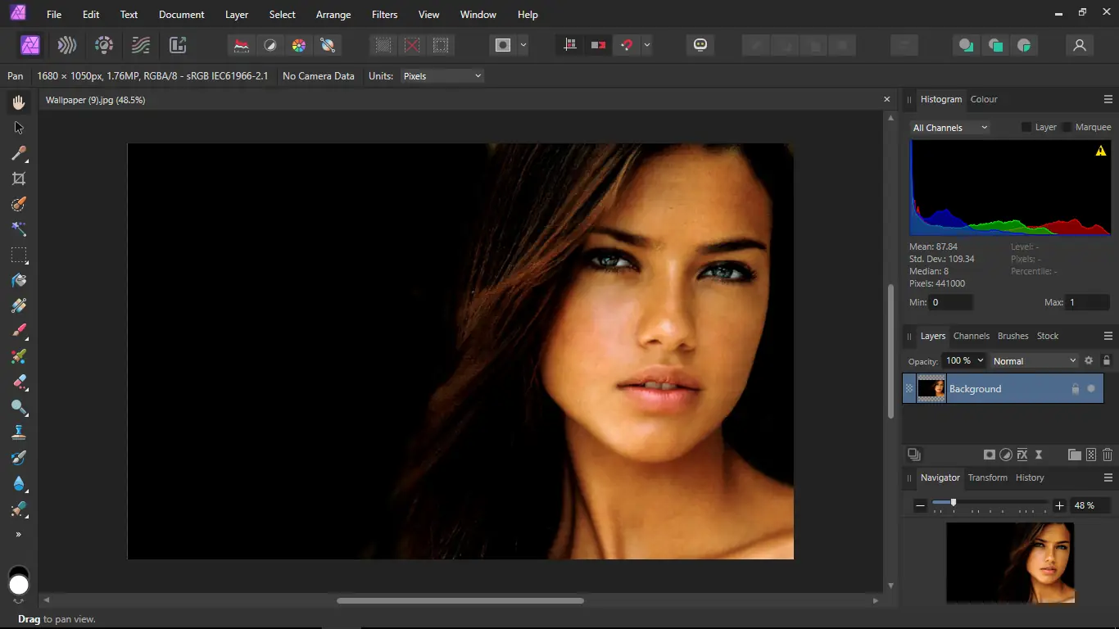Select the Crop tool in the tools panel
This screenshot has width=1119, height=629.
[x=19, y=179]
